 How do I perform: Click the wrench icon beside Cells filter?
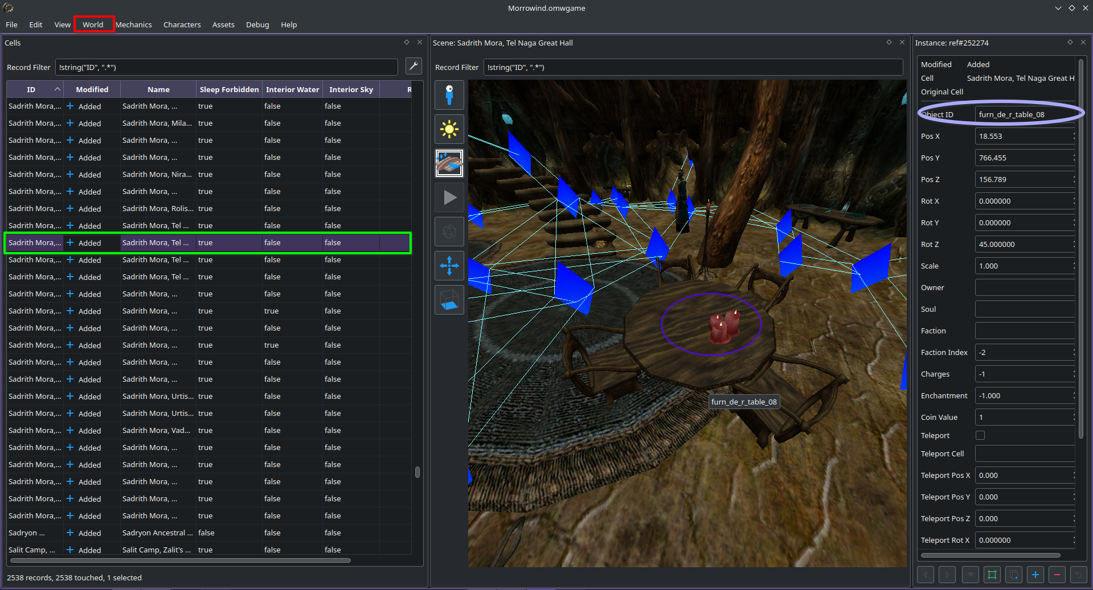point(414,67)
